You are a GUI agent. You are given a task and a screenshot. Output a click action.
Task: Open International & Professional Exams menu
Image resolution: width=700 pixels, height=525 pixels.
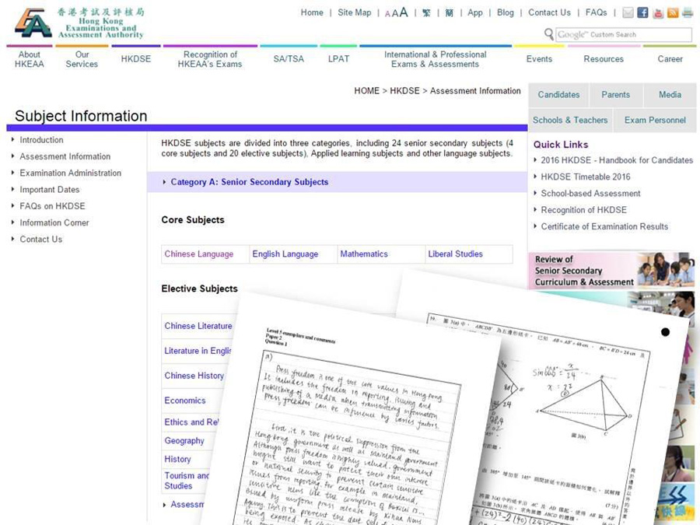[436, 59]
